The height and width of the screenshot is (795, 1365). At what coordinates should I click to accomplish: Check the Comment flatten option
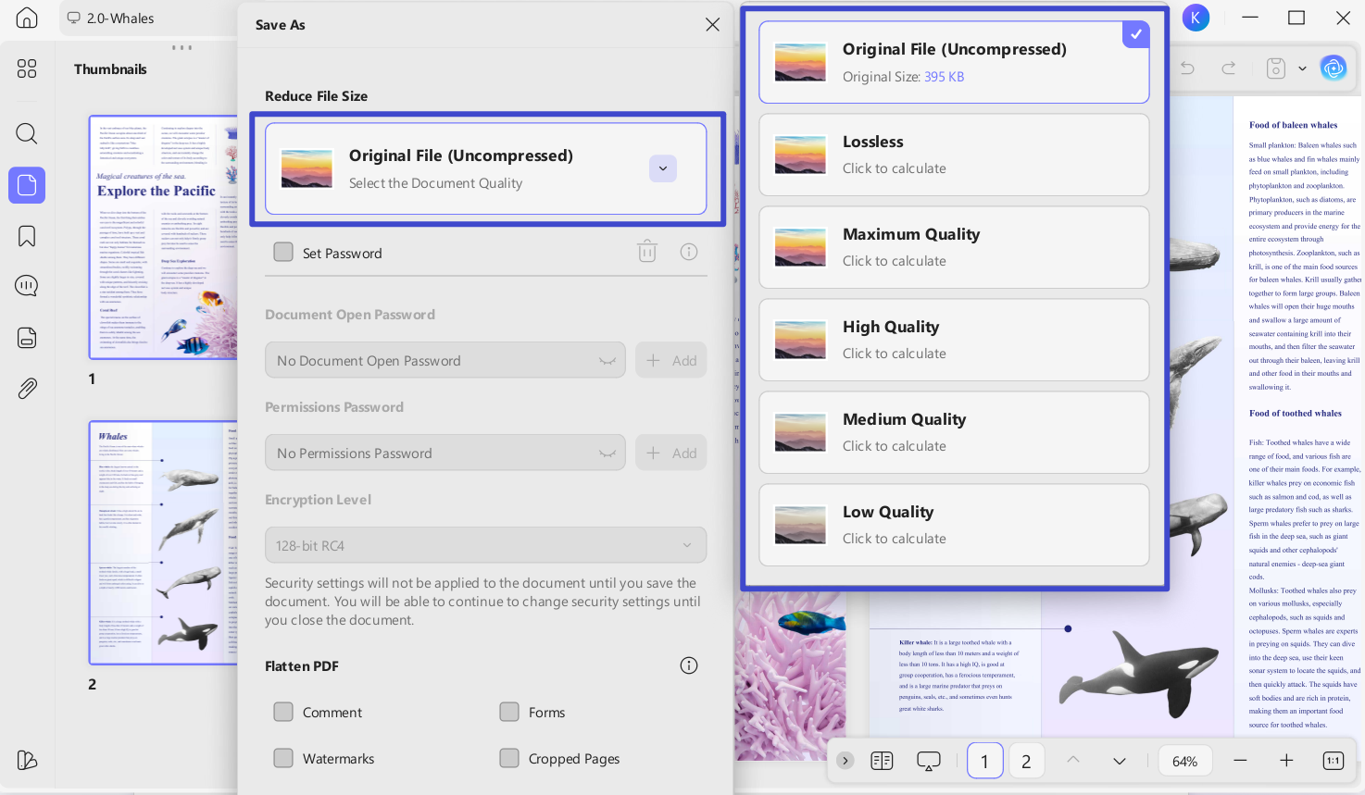tap(283, 712)
